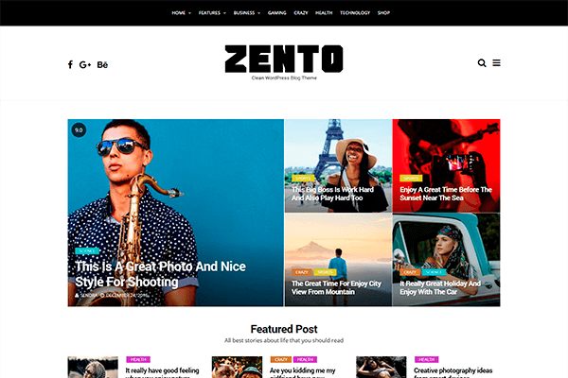568x378 pixels.
Task: Click the search magnifier icon
Action: coord(482,63)
